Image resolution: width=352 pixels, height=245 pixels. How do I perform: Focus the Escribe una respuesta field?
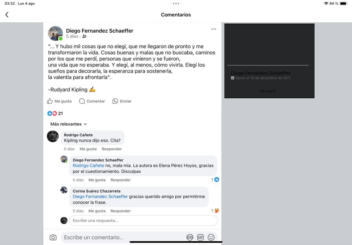click(x=143, y=221)
